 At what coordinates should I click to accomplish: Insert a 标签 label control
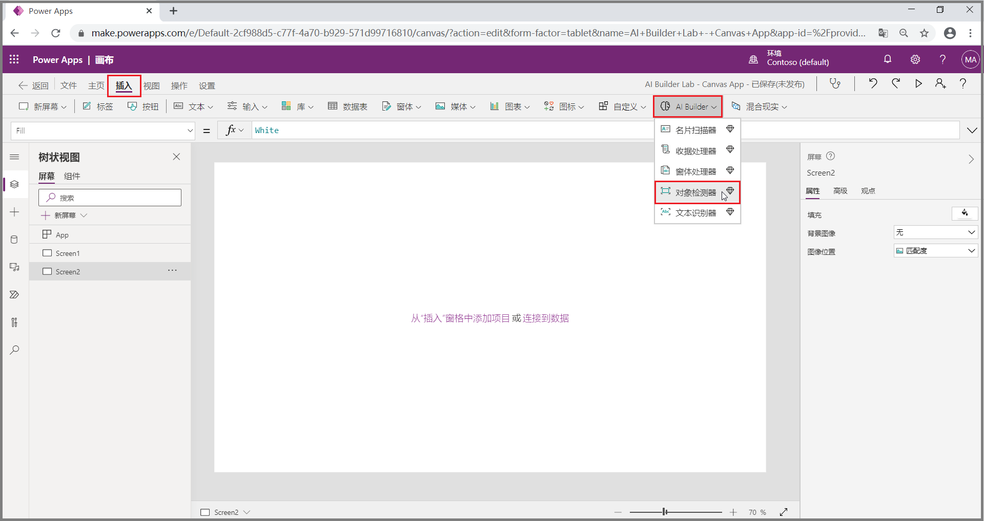tap(98, 106)
